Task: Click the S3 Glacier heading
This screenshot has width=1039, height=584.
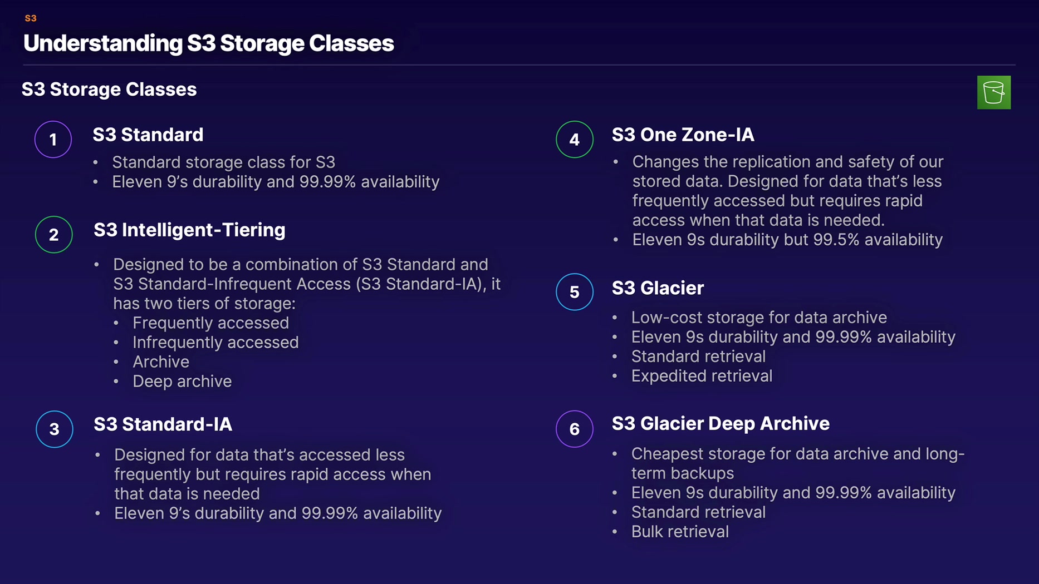Action: pyautogui.click(x=658, y=288)
